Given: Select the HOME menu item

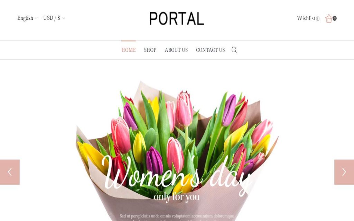Looking at the screenshot, I should tap(129, 50).
